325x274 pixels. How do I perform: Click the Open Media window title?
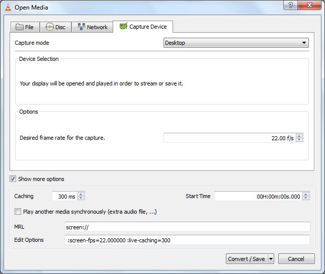click(31, 8)
